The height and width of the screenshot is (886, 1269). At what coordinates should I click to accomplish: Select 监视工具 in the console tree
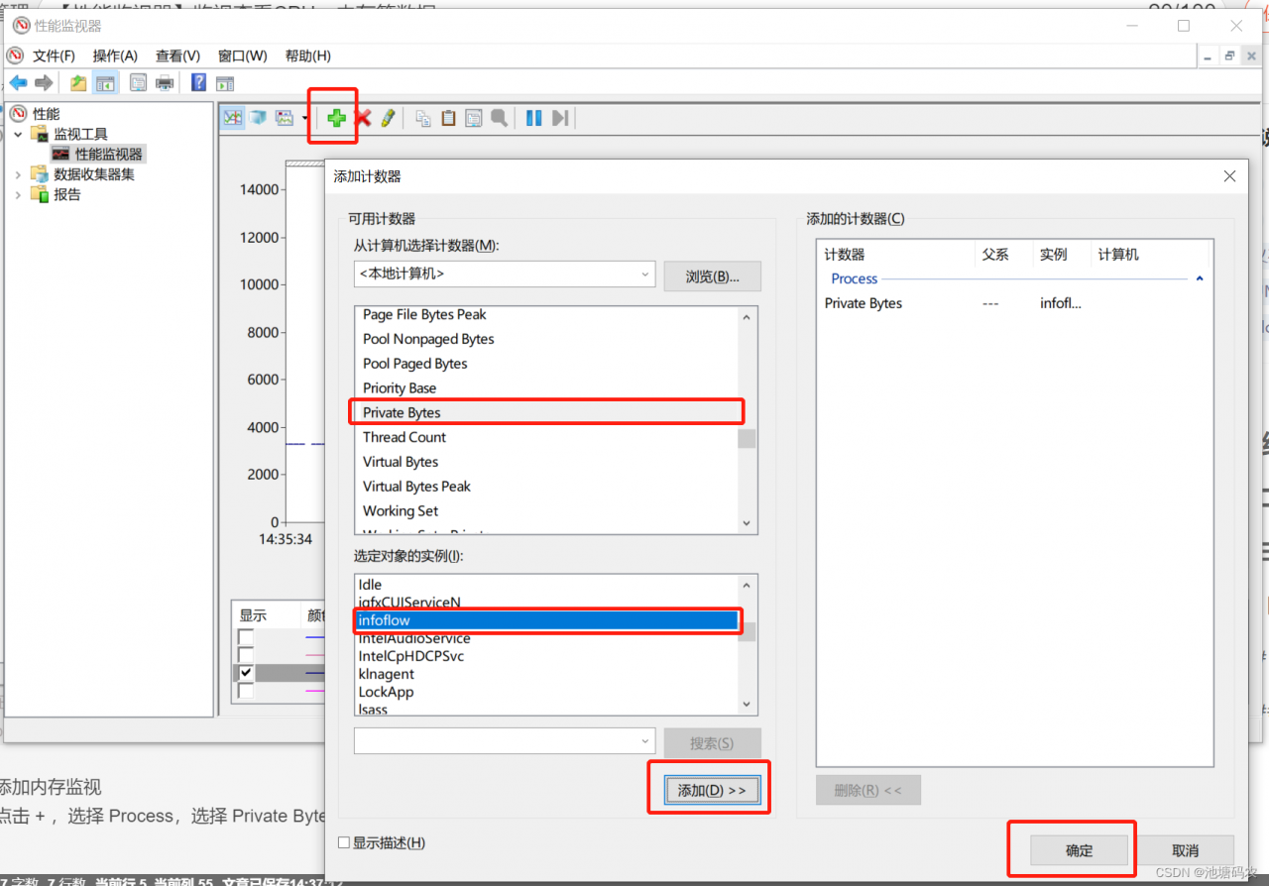(80, 134)
